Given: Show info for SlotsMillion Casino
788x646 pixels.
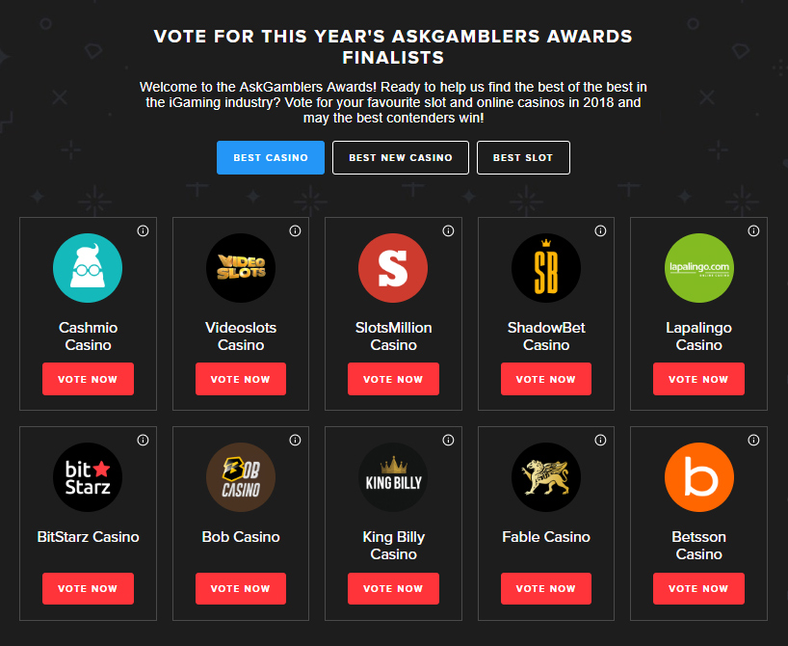Looking at the screenshot, I should click(x=448, y=231).
